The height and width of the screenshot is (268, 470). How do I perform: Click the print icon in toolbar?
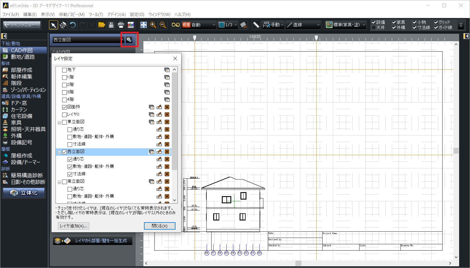121,25
